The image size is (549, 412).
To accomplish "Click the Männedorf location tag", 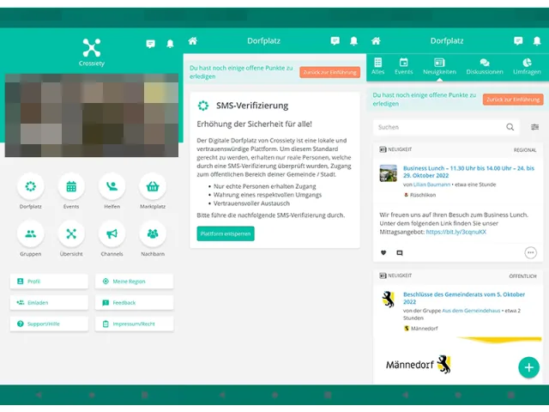I will coord(420,328).
